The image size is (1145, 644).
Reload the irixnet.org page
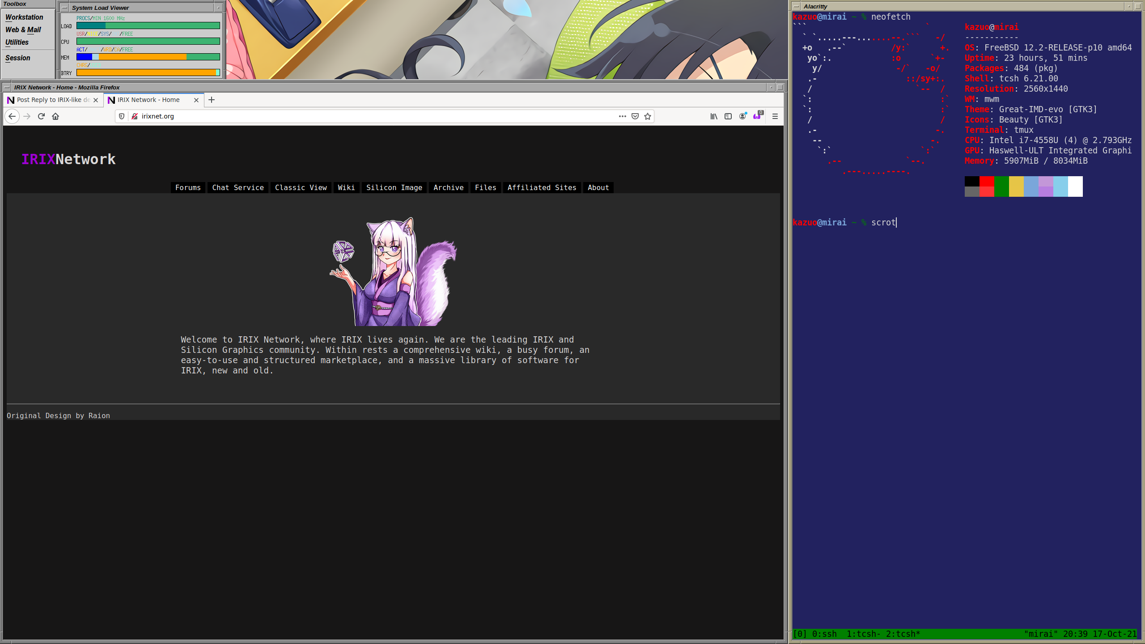click(x=41, y=116)
